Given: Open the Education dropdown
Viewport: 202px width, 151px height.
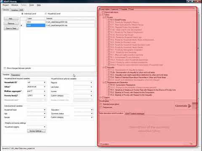Looking at the screenshot, I should coord(92,110).
